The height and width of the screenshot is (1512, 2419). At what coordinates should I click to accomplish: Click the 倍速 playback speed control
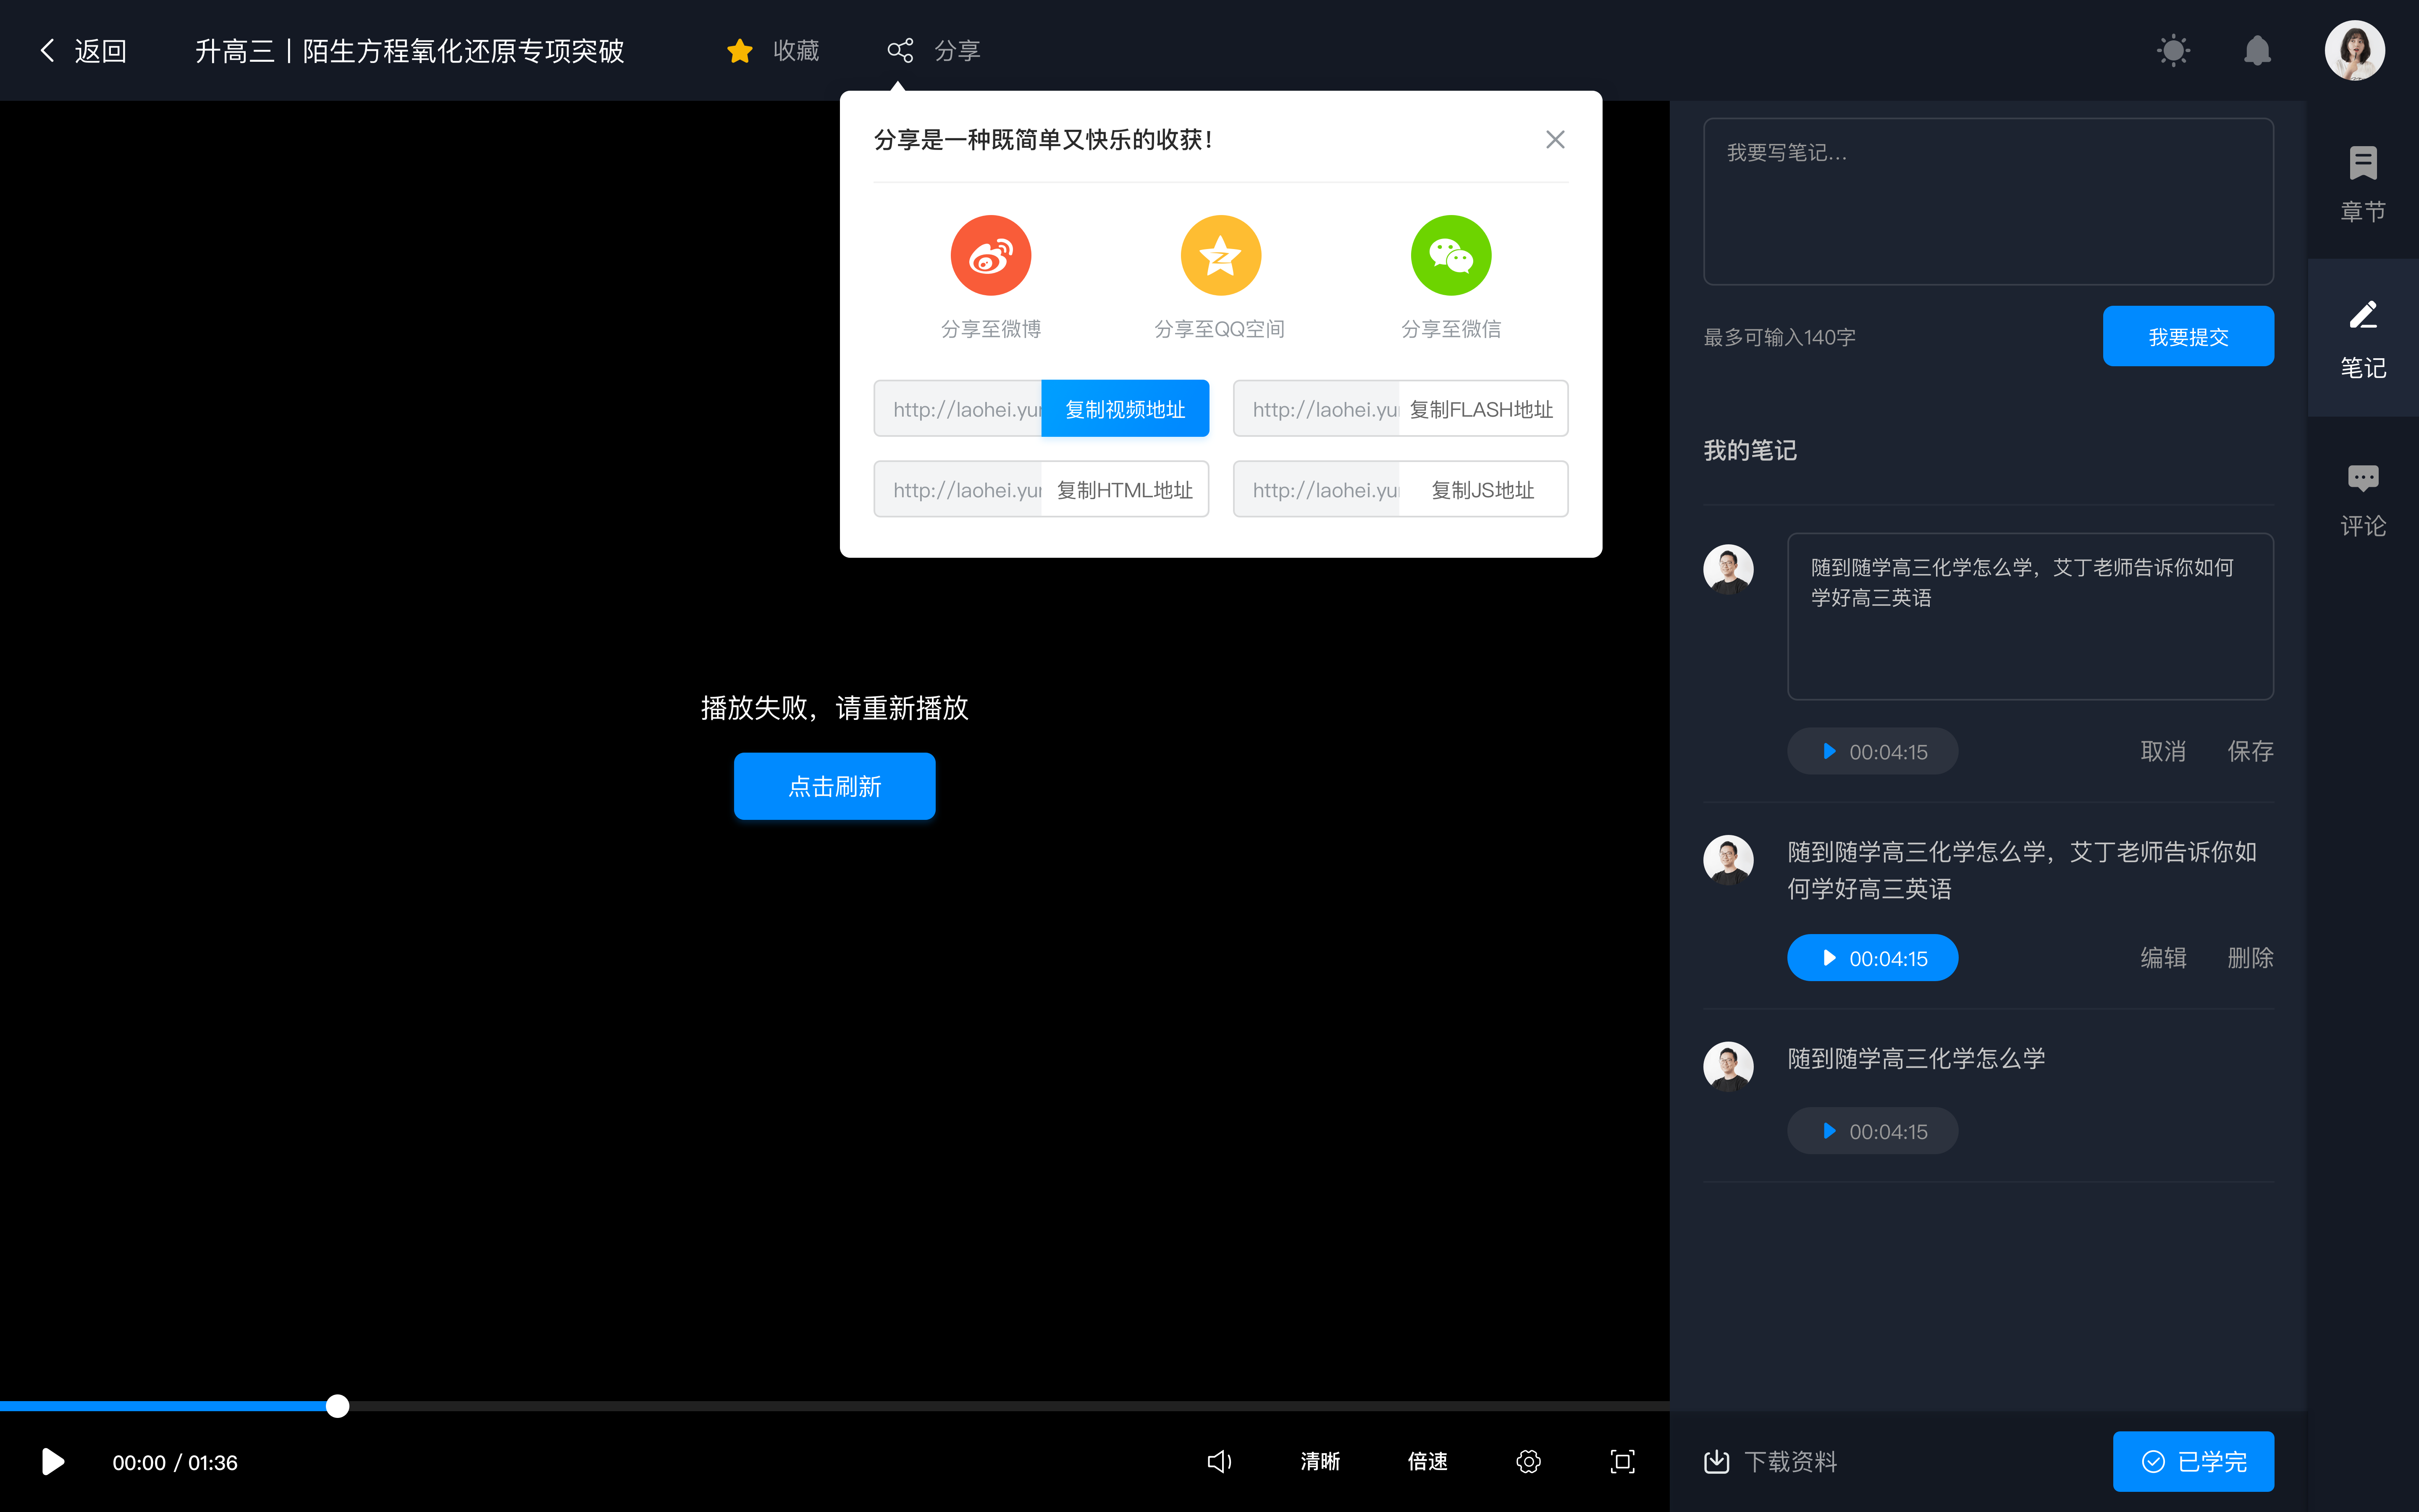tap(1428, 1462)
